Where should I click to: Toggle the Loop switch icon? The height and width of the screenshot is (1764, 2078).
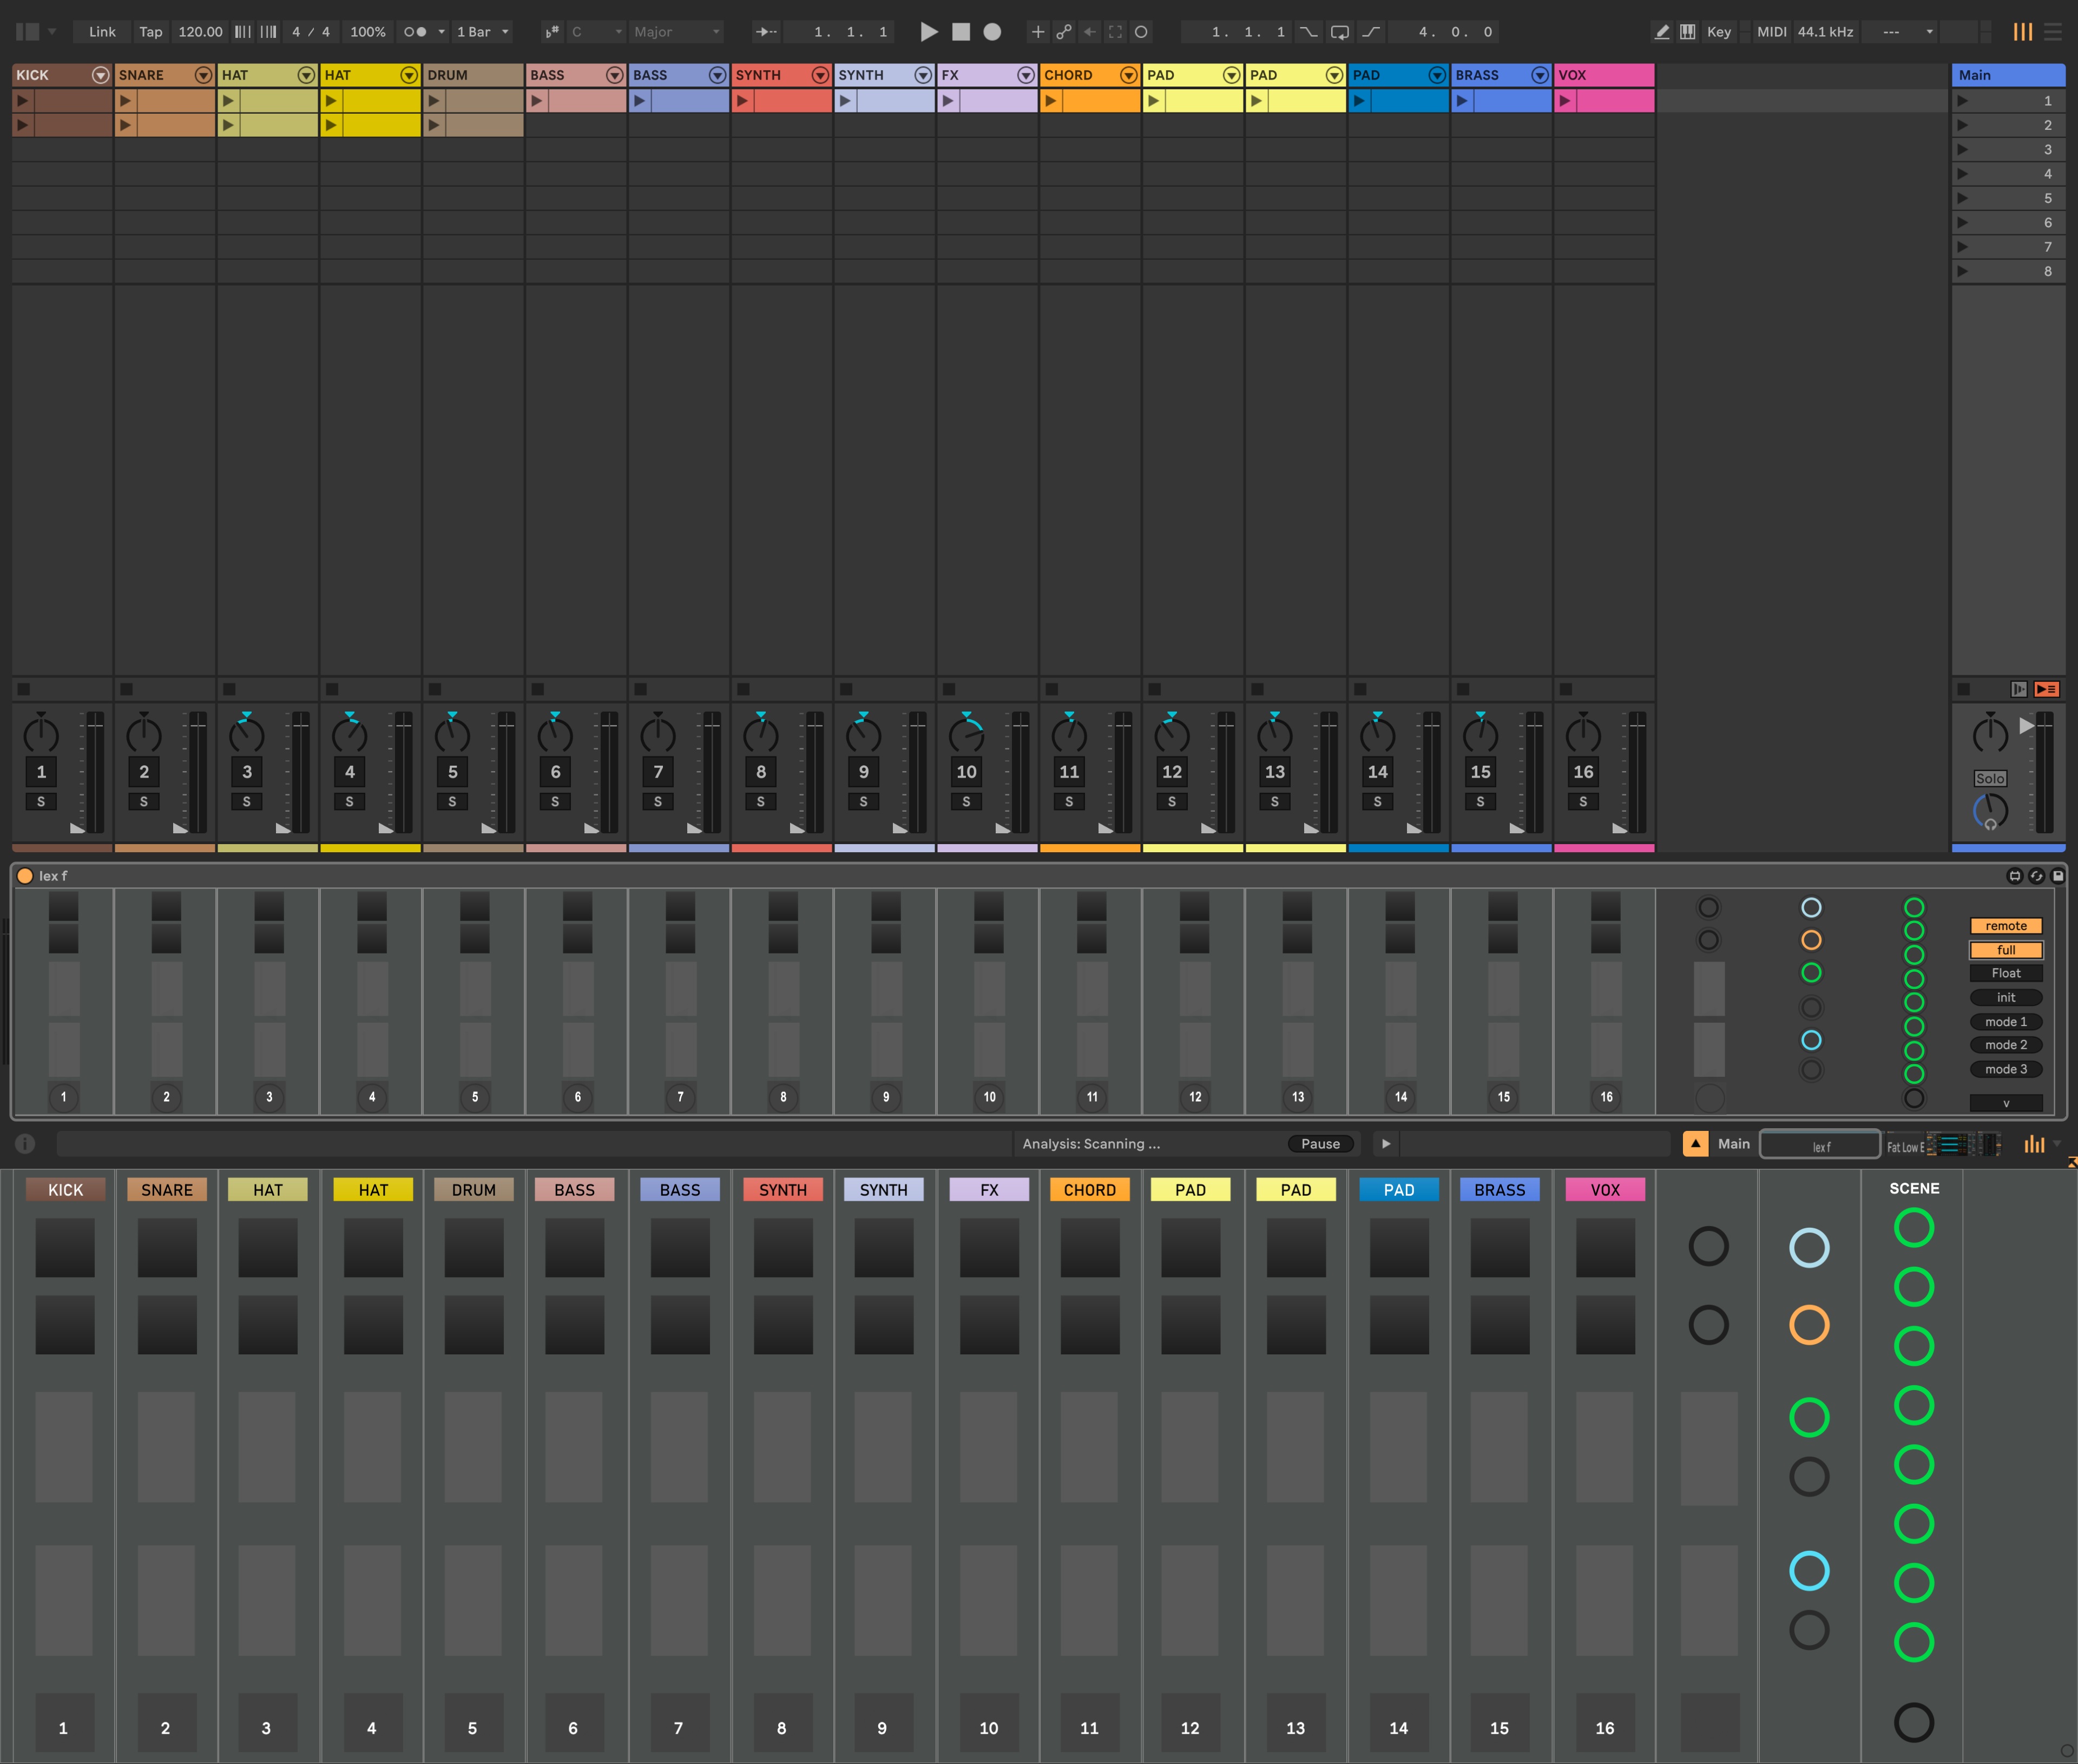[x=1340, y=32]
